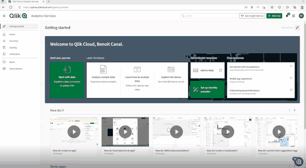Screen dimensions: 306x168
Task: Open external link icon for Onboarding beyond basics
Action: [x=291, y=90]
